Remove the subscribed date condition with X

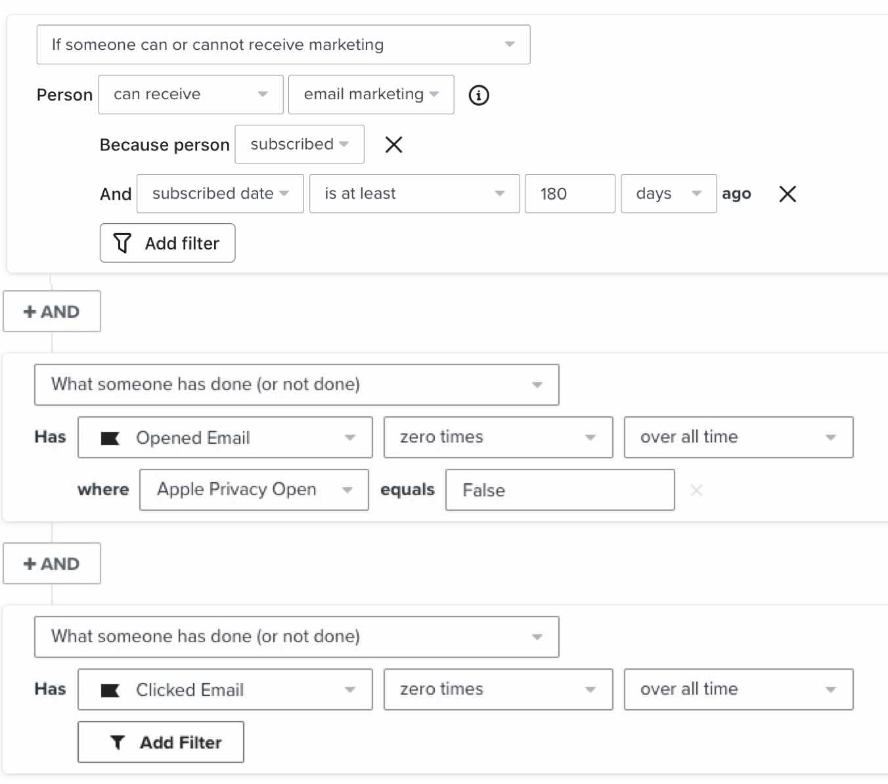point(786,194)
